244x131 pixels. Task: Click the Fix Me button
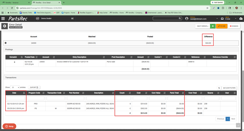click(x=221, y=26)
